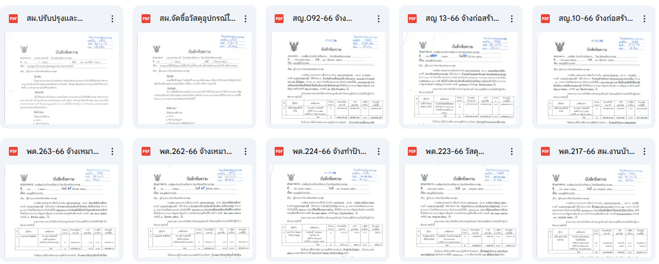Open the more options menu for สพ.ปรับปรุงและ file
Viewport: 659px width, 264px height.
click(x=112, y=19)
